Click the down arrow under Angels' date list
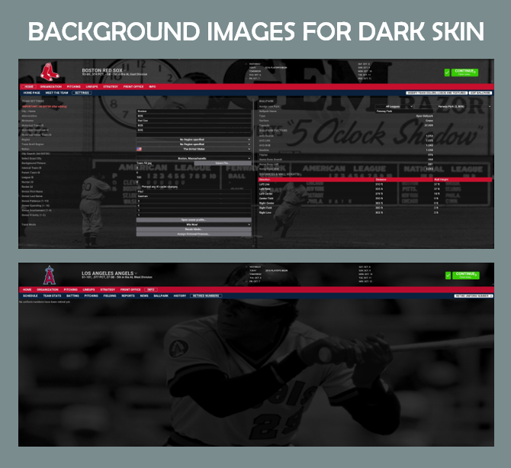The image size is (511, 468). 246,282
